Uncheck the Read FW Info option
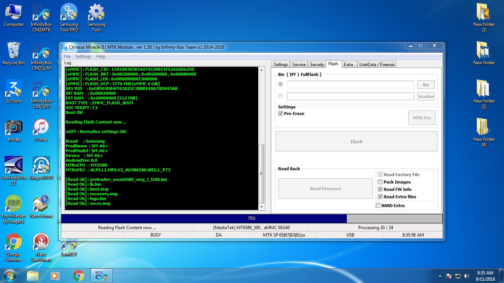The image size is (504, 283). (380, 189)
